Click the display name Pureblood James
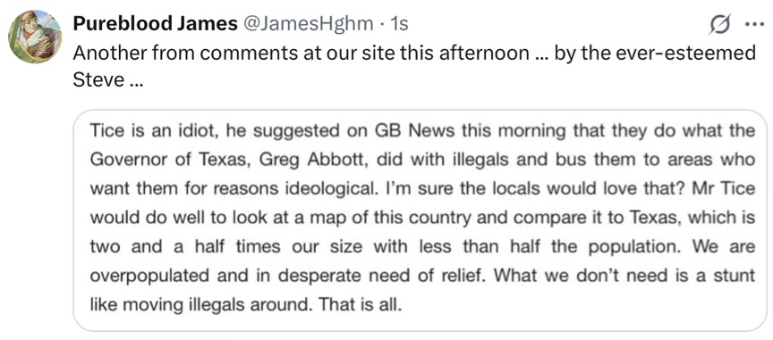This screenshot has height=340, width=773. coord(156,23)
